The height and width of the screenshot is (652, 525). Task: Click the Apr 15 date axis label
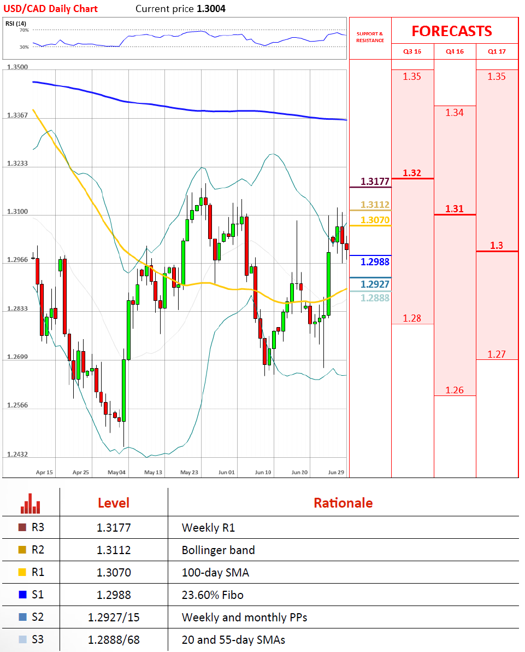44,473
